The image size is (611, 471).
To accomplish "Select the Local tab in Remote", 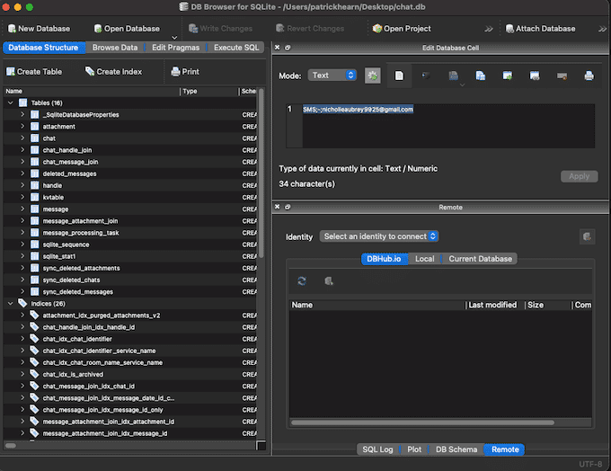I will pyautogui.click(x=425, y=259).
